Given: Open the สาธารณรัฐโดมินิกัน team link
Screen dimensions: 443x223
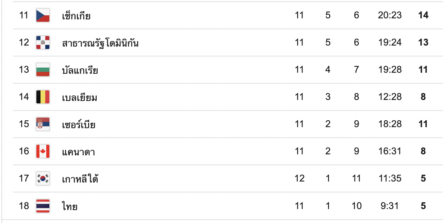Looking at the screenshot, I should point(100,43).
